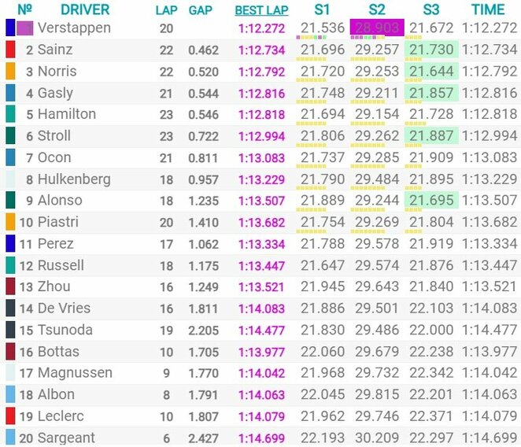Open driver row for Piastri
Viewport: 521px width, 447px height.
tap(63, 223)
